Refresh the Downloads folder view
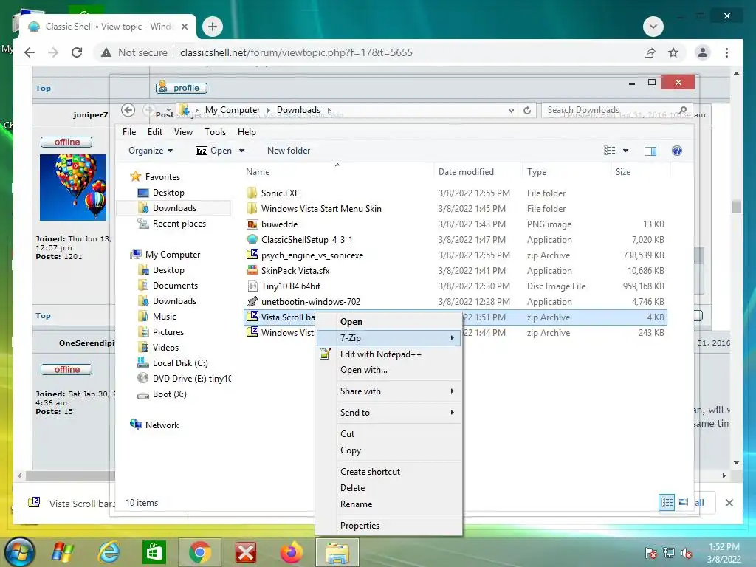 [x=527, y=111]
